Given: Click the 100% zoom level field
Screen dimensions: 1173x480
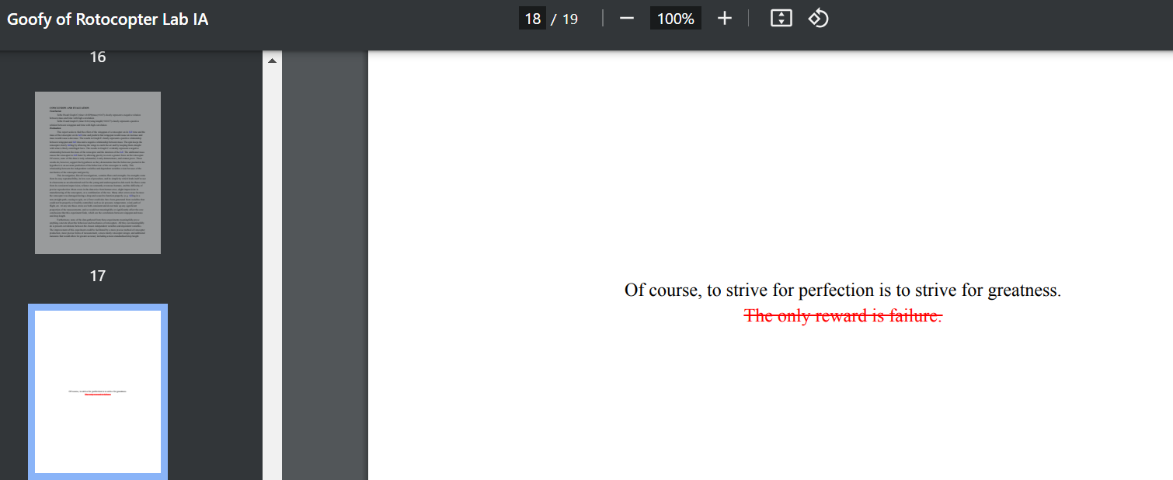Looking at the screenshot, I should (x=675, y=19).
